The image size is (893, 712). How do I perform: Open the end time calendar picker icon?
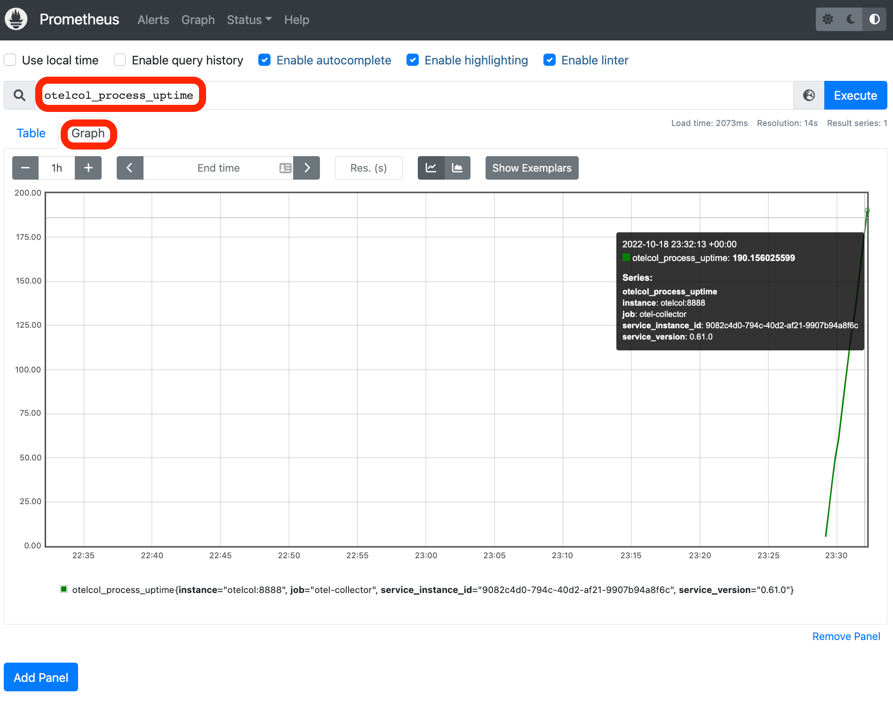click(x=285, y=168)
